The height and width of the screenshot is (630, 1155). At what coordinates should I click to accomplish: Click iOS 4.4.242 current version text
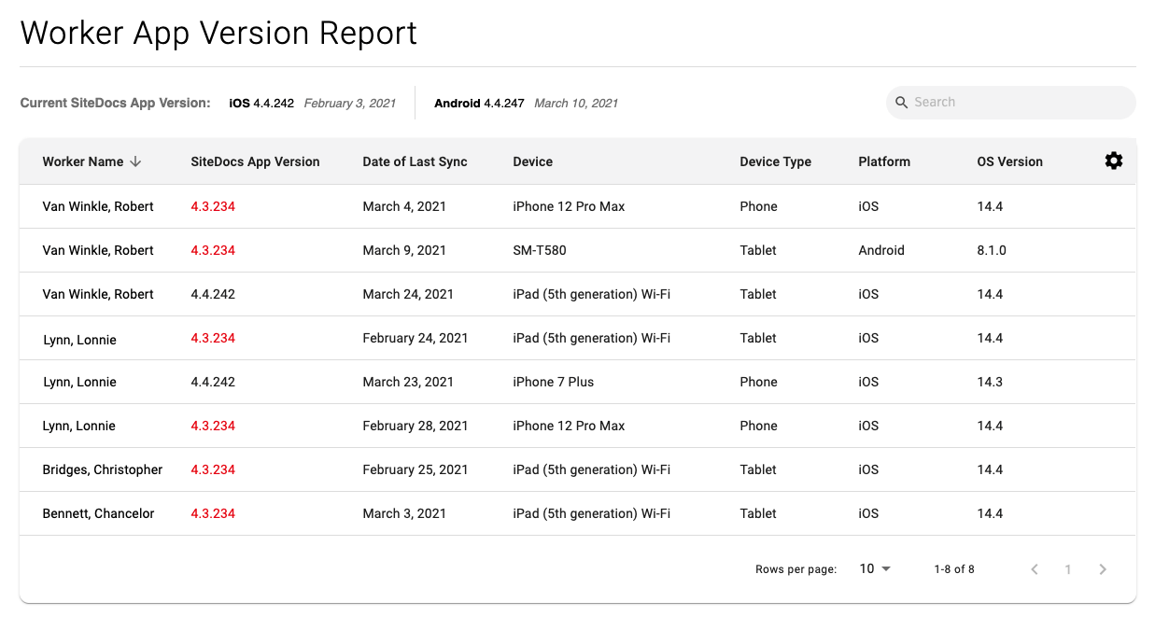coord(261,104)
